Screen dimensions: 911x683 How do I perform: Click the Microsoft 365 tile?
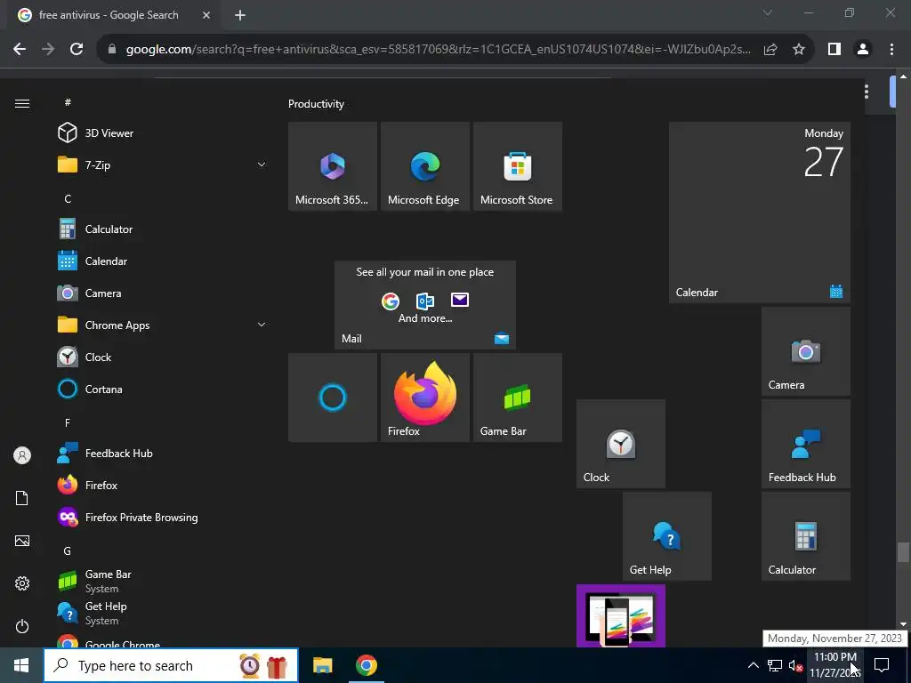(333, 166)
